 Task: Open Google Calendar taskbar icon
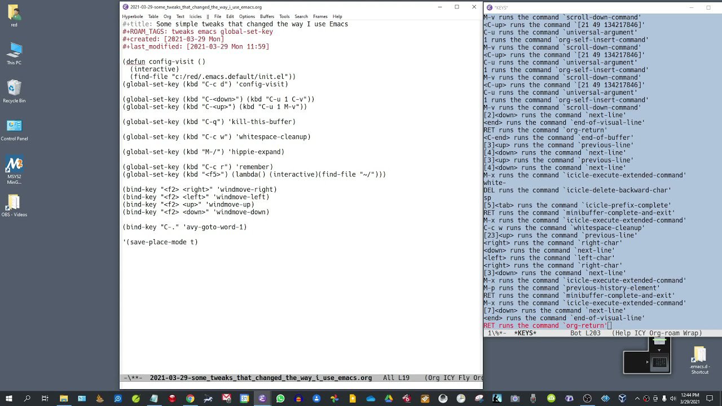click(x=244, y=399)
